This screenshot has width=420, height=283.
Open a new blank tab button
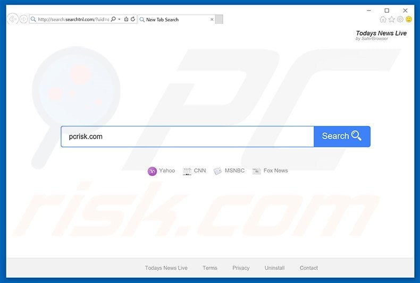[219, 20]
